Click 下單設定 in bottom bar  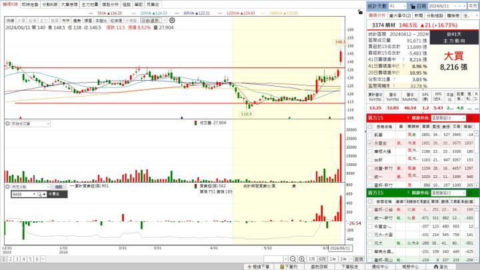[349, 267]
